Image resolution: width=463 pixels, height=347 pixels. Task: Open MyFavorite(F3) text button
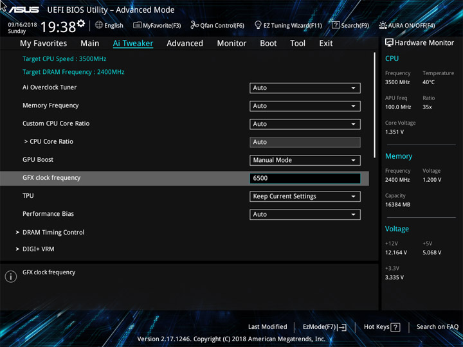(x=162, y=26)
